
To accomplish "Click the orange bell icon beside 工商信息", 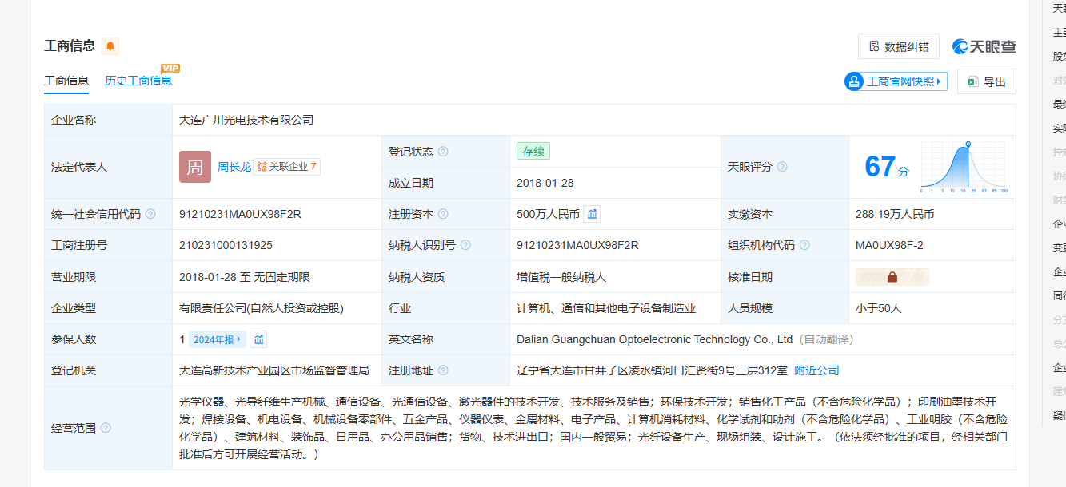I will tap(110, 46).
